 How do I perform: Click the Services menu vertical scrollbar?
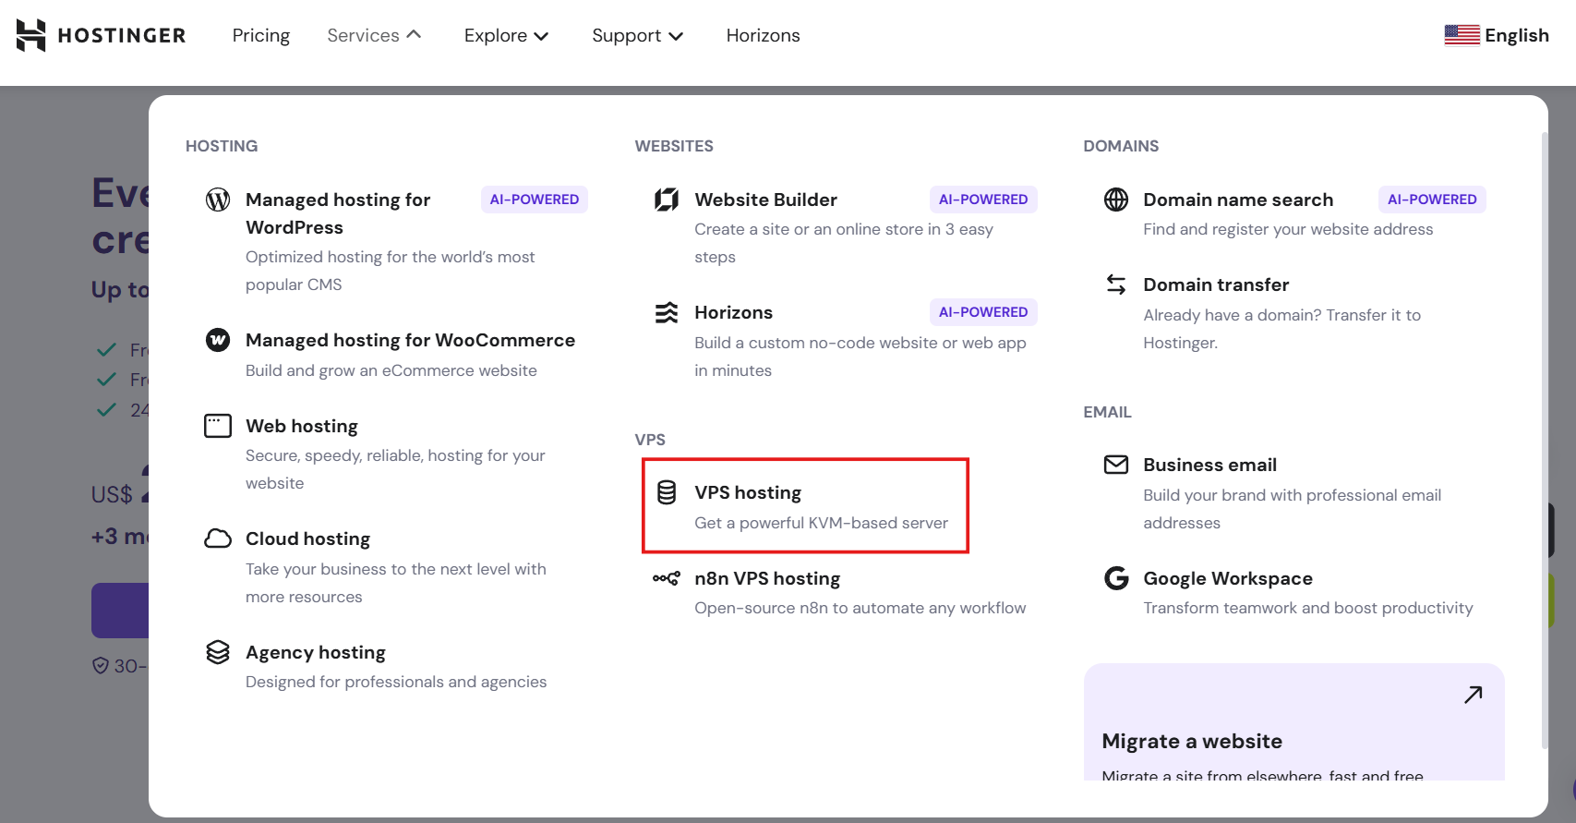[x=1545, y=441]
